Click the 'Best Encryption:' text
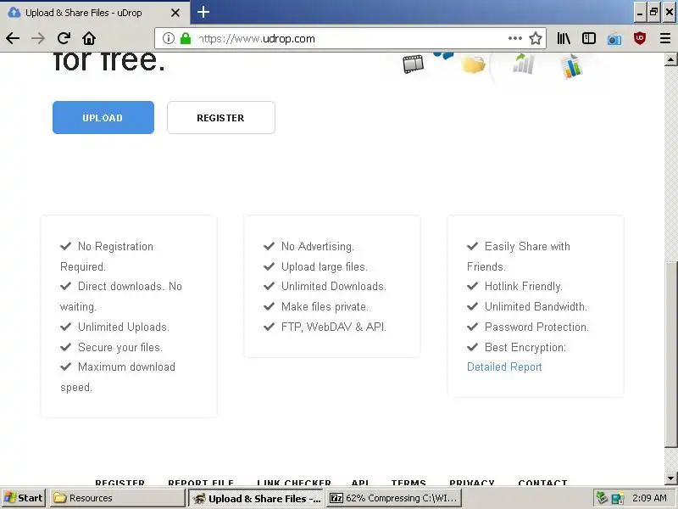Screen dimensions: 678x509 [x=525, y=347]
